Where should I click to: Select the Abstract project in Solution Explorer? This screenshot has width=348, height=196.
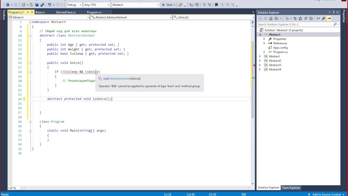(274, 56)
